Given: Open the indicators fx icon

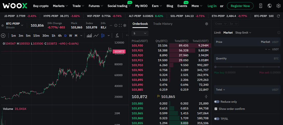Looking at the screenshot, I should point(117,36).
